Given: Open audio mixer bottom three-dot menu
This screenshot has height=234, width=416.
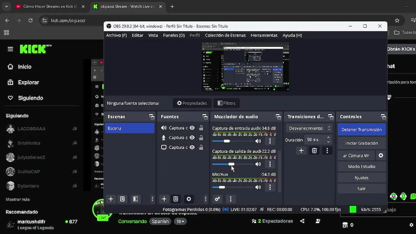Looking at the screenshot, I should 231,199.
